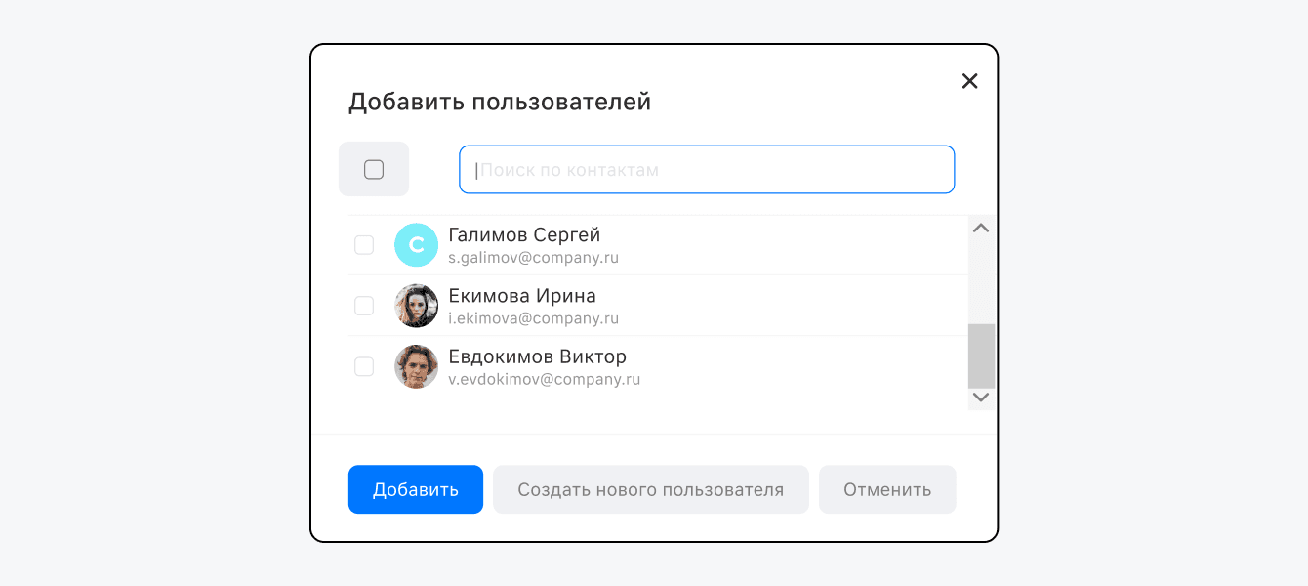
Task: Select Екимова Ирина's checkbox
Action: point(364,306)
